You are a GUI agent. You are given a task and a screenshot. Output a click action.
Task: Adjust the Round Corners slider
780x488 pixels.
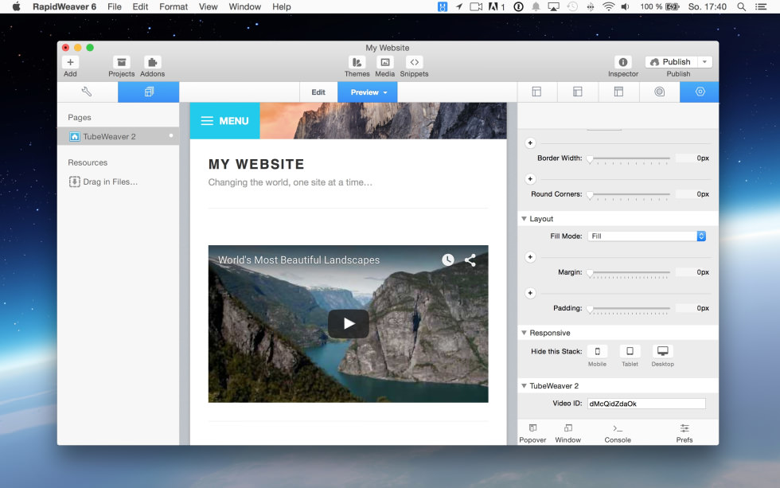[x=630, y=194]
